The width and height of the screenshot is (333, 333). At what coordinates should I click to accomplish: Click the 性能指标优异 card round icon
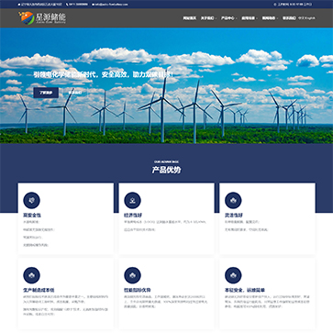[x=132, y=275]
